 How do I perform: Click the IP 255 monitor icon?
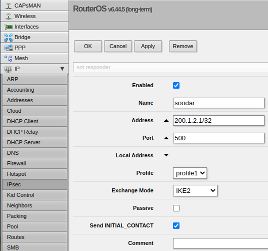pyautogui.click(x=8, y=69)
